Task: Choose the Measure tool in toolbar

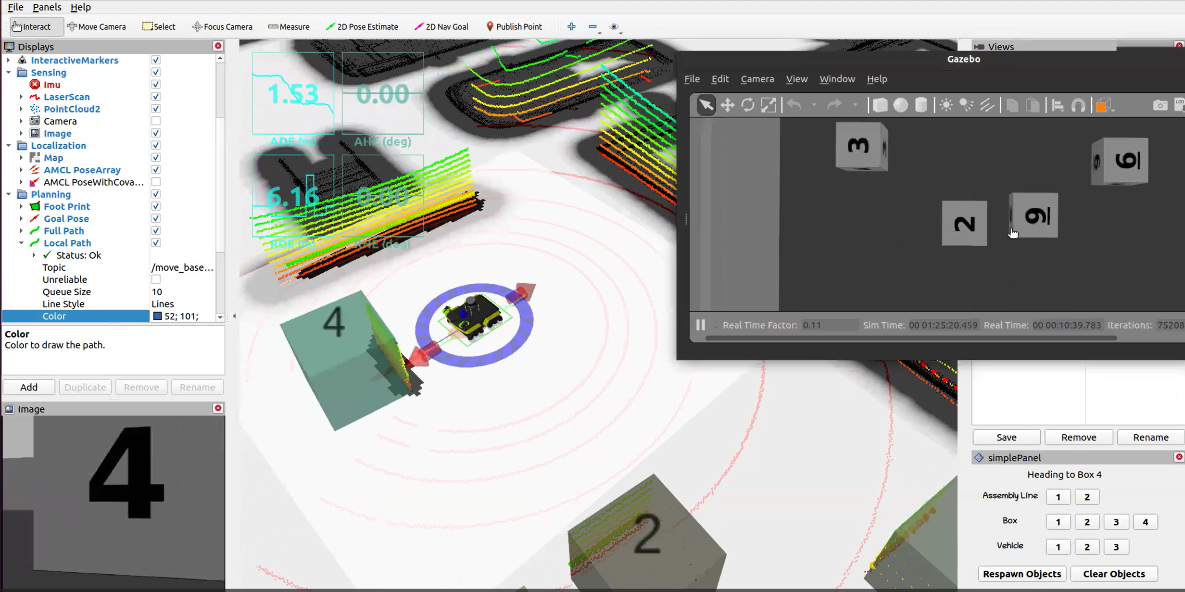Action: (289, 26)
